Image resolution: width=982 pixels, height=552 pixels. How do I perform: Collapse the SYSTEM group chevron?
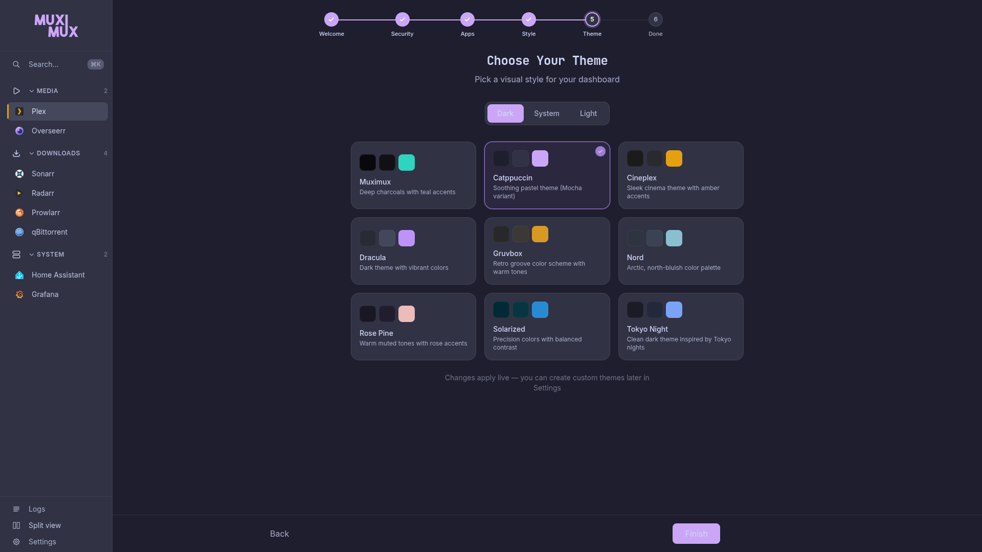click(x=32, y=255)
